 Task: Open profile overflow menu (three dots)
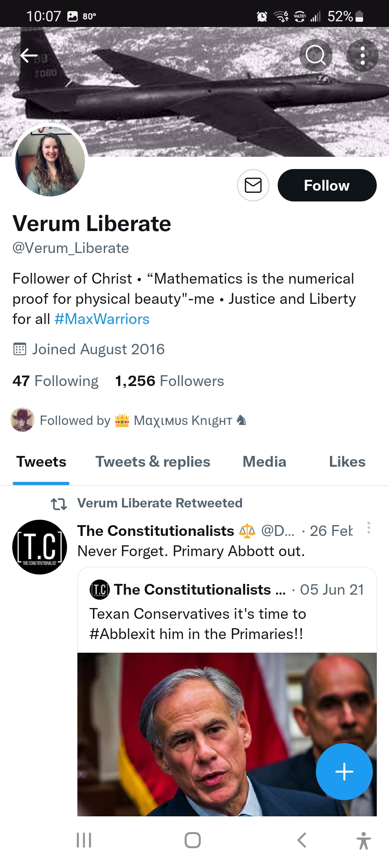tap(362, 56)
